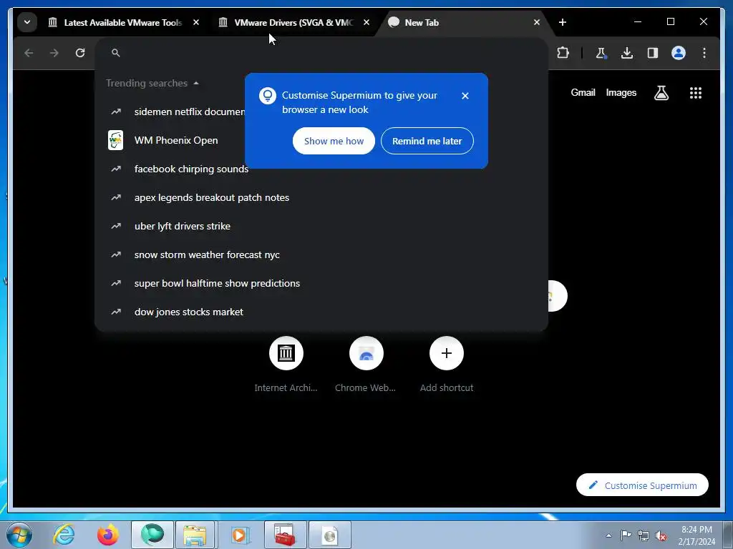Open the clock showing 8:24 PM
Screen dimensions: 733x549
[696, 535]
